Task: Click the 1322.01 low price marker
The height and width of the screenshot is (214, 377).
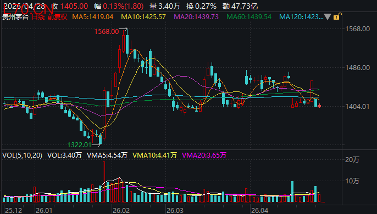Action: point(79,145)
